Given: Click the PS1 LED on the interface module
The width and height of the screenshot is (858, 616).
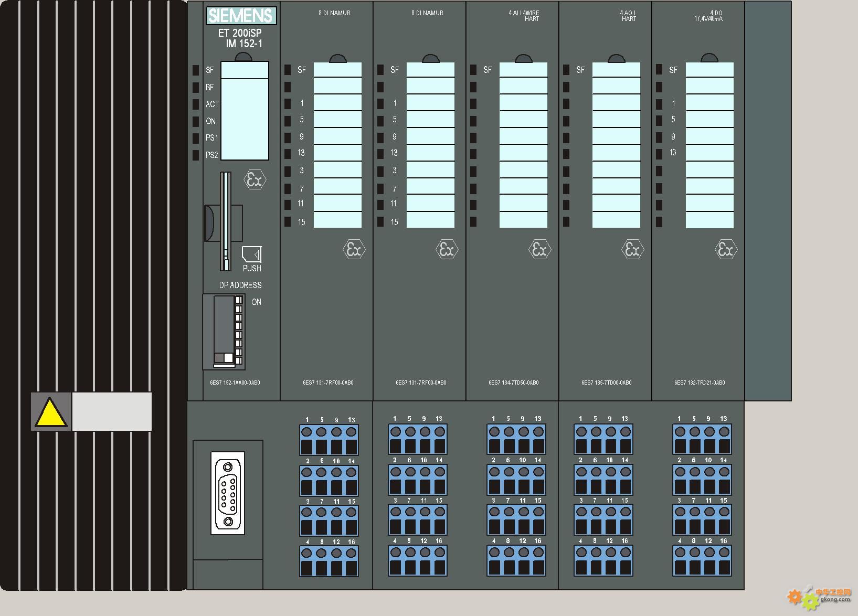Looking at the screenshot, I should 196,138.
